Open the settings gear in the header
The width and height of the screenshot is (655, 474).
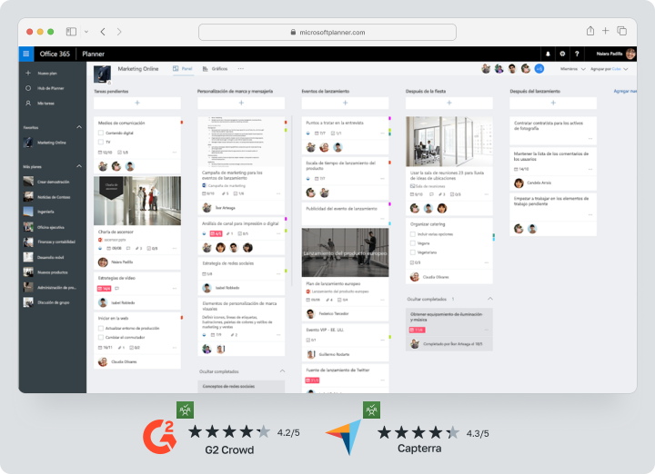point(562,54)
